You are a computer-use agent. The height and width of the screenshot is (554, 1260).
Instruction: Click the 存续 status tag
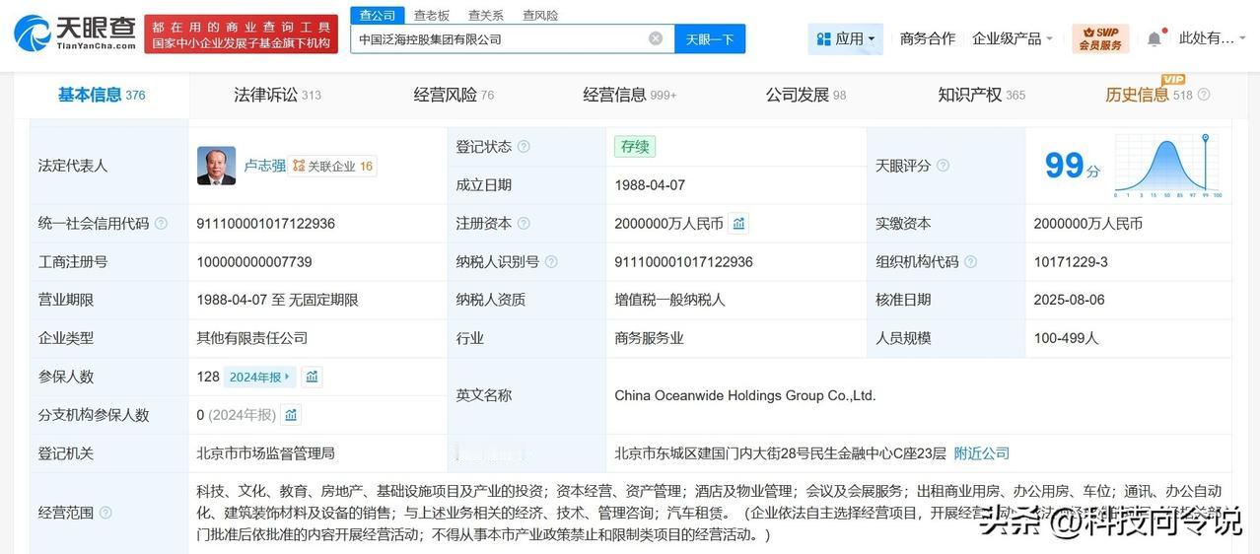pos(634,146)
